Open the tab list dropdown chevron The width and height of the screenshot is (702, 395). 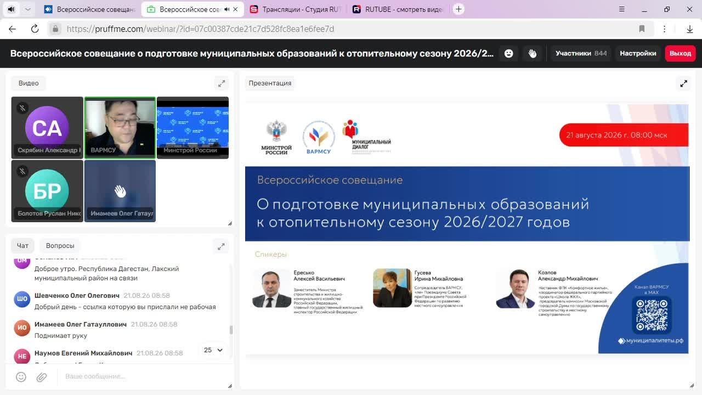click(27, 9)
